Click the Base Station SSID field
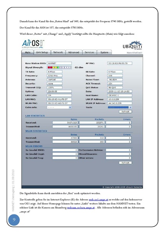Image resolution: width=165 pixels, height=234 pixels. [x=59, y=63]
